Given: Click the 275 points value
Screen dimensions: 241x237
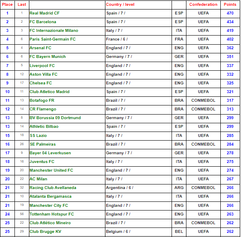Looking at the screenshot, I should click(230, 162).
